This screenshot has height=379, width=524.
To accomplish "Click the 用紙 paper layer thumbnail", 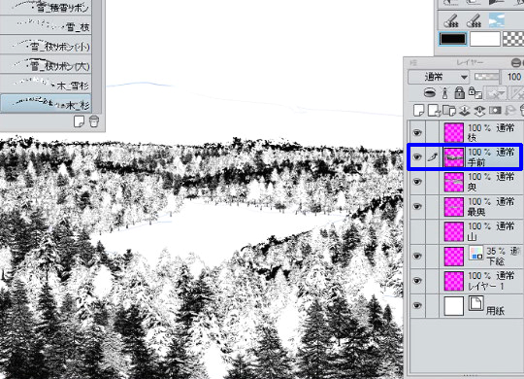I will 454,306.
